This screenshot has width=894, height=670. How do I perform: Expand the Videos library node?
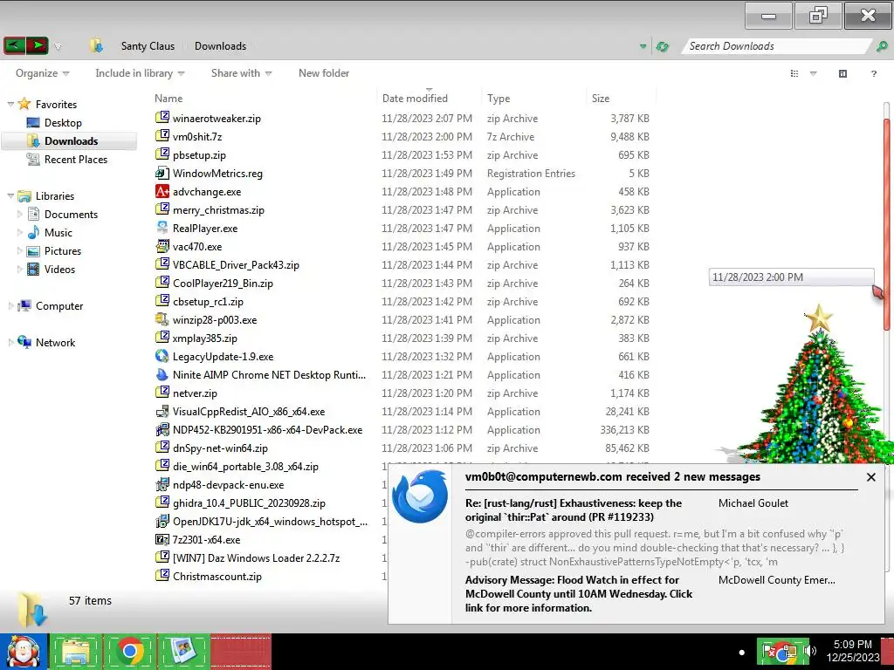[x=20, y=269]
